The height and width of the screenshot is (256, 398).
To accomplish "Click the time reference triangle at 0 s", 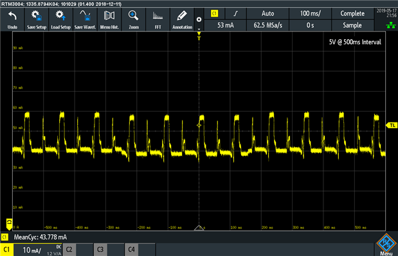I will (x=199, y=228).
